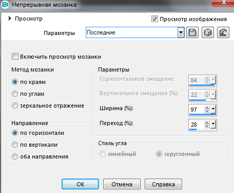Click the Ширина (%) value field
Screen dimensions: 234x193
pyautogui.click(x=197, y=109)
